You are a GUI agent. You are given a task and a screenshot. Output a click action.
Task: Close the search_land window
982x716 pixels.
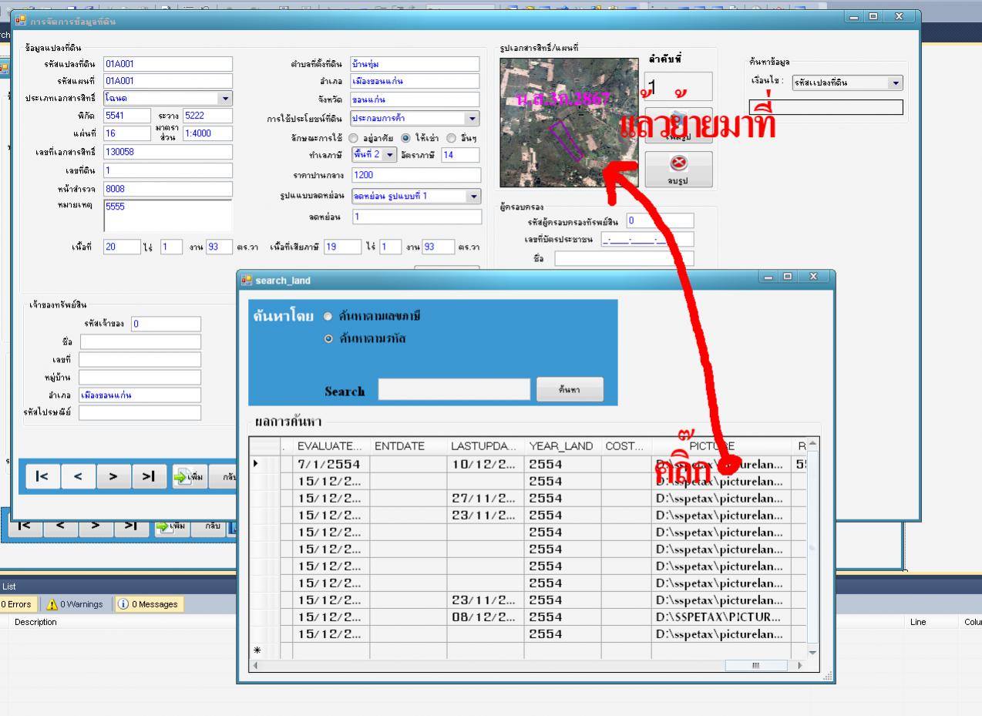click(814, 277)
